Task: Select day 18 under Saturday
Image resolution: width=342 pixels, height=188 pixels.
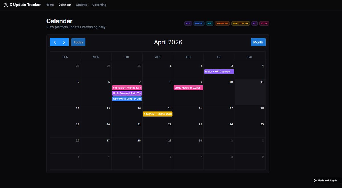Action: tap(262, 108)
